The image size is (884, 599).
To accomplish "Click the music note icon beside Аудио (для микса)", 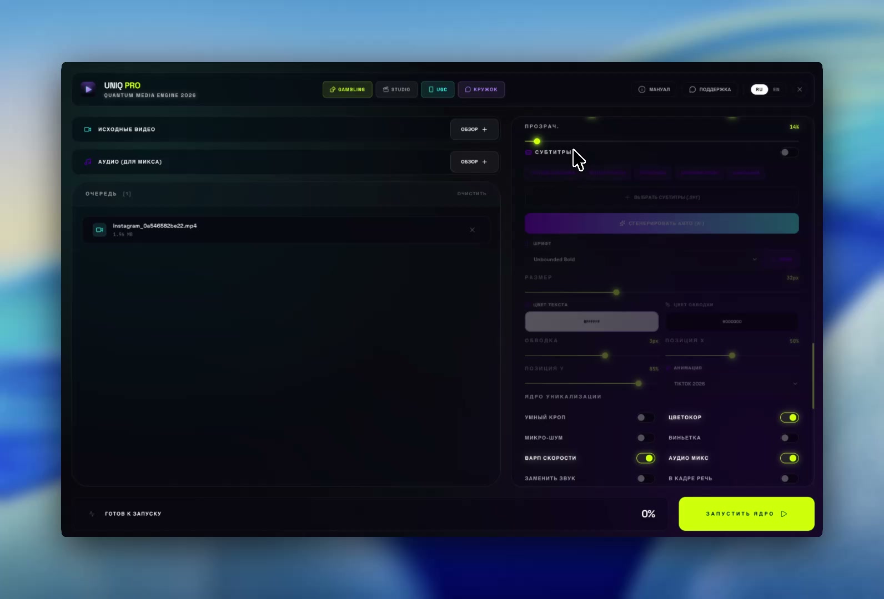I will [88, 162].
